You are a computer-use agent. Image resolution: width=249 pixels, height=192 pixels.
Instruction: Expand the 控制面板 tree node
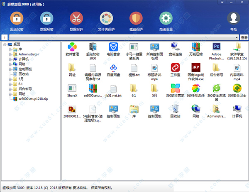pos(10,69)
